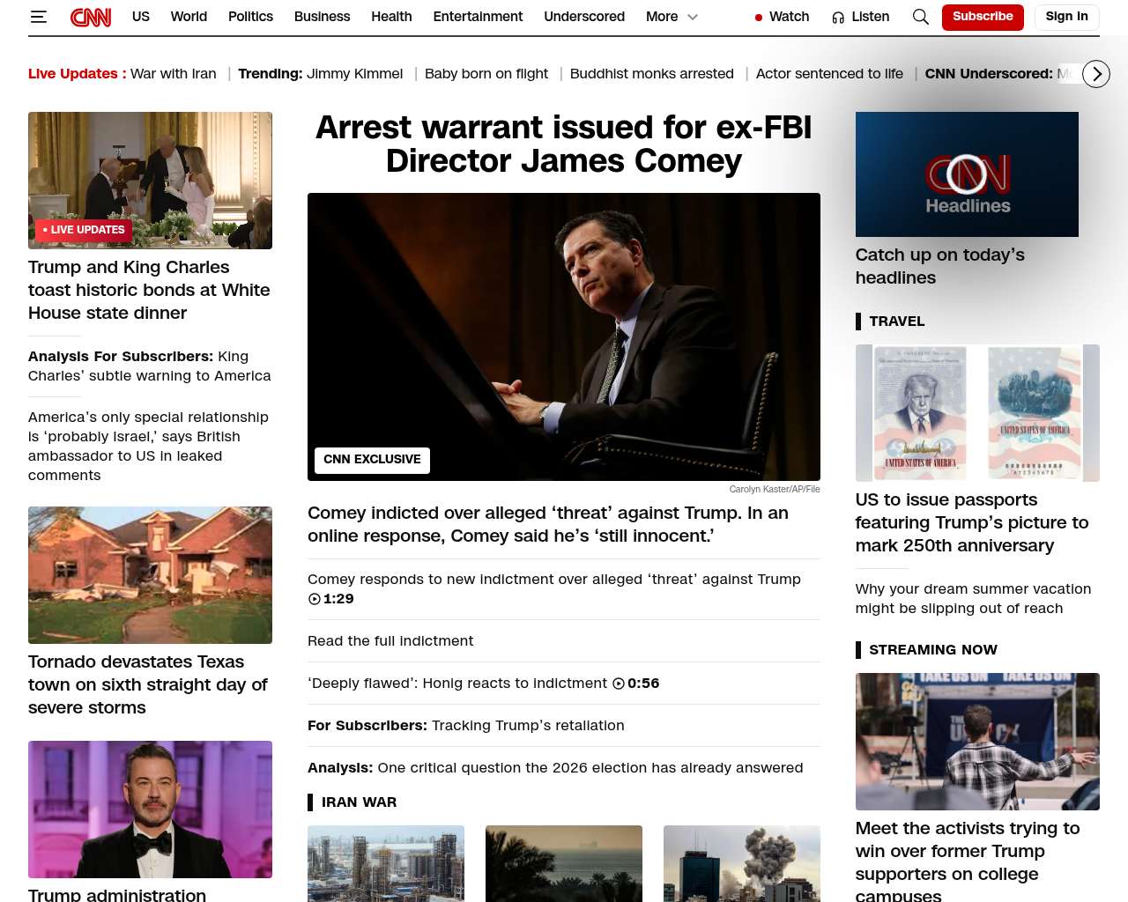Open the state dinner photo thumbnail
Viewport: 1128px width, 902px height.
[150, 181]
